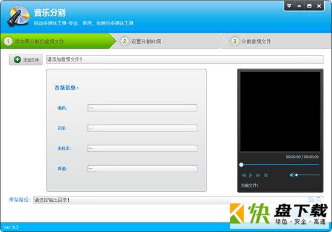Screen dimensions: 332x232
Task: Click the 当前文件 label in the player
Action: pos(249,186)
